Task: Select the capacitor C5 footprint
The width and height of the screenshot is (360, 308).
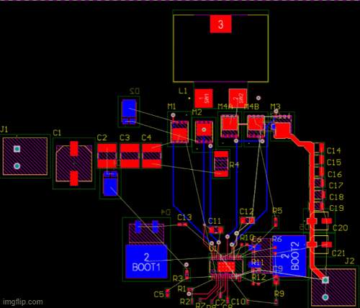Action: click(x=168, y=293)
